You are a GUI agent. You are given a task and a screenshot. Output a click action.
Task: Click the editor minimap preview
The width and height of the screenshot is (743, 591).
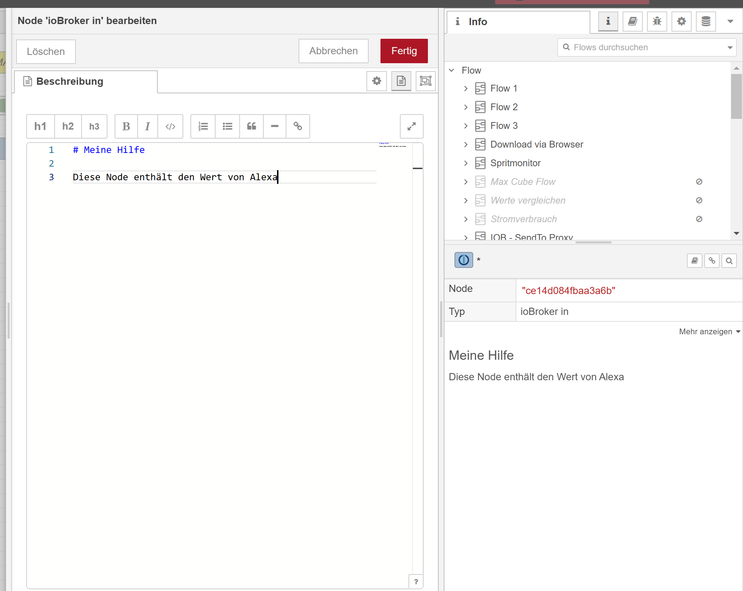pyautogui.click(x=393, y=145)
